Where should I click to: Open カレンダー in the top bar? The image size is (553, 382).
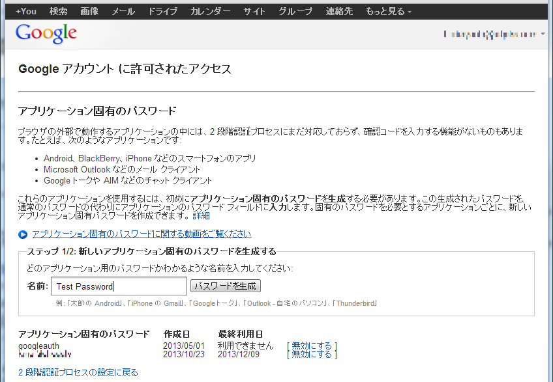pos(210,12)
